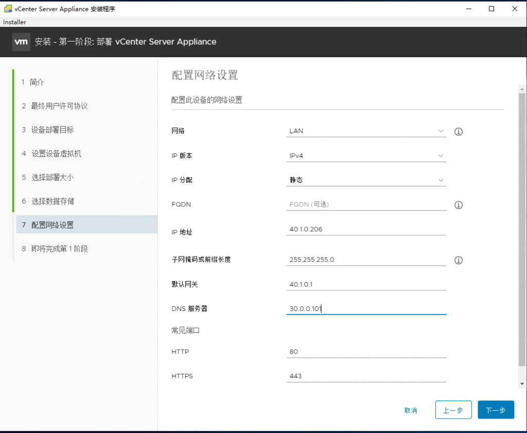This screenshot has height=433, width=527.
Task: Open the Installer menu
Action: tap(14, 22)
